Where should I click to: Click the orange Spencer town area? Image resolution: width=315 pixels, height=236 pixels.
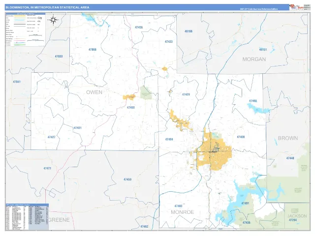[129, 97]
